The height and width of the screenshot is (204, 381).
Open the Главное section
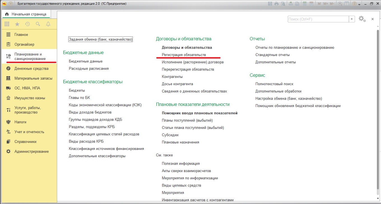click(29, 34)
